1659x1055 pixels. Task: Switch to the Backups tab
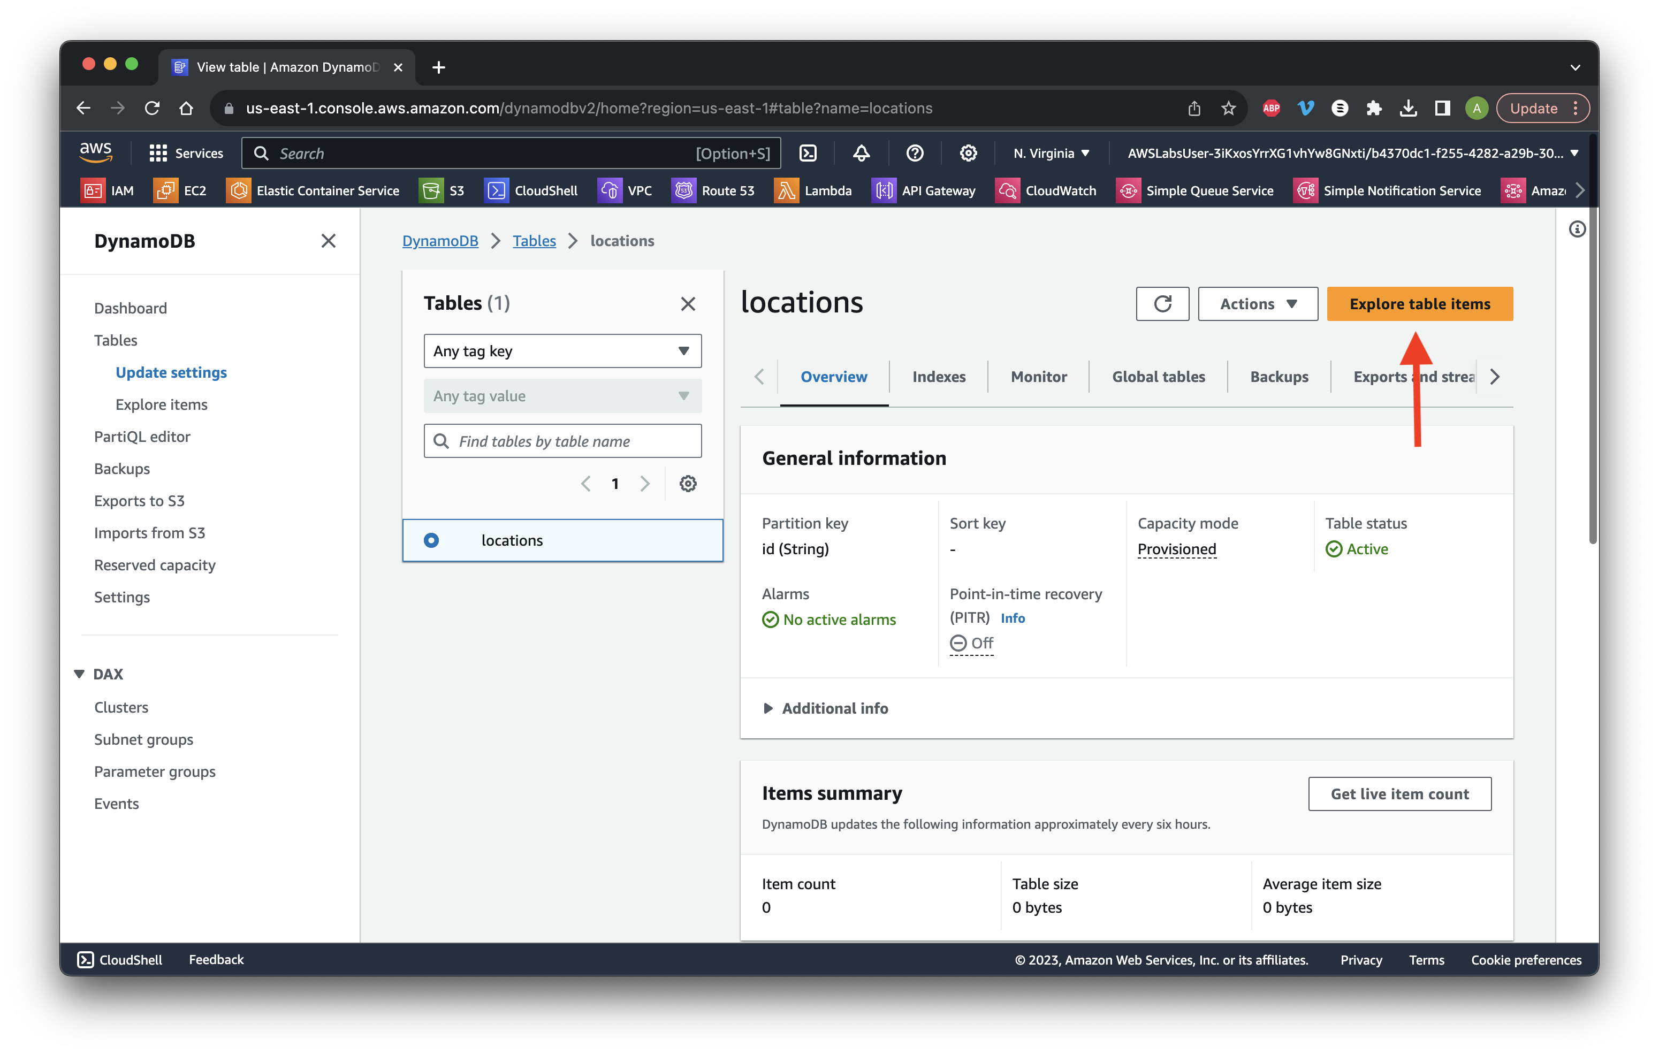[1280, 377]
